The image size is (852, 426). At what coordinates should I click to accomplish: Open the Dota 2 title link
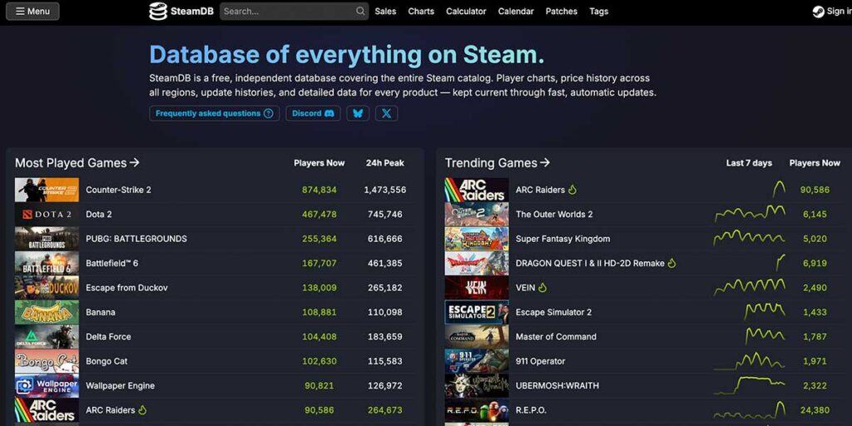pos(99,214)
